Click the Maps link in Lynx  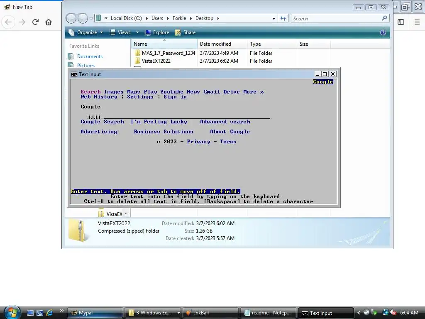coord(134,92)
